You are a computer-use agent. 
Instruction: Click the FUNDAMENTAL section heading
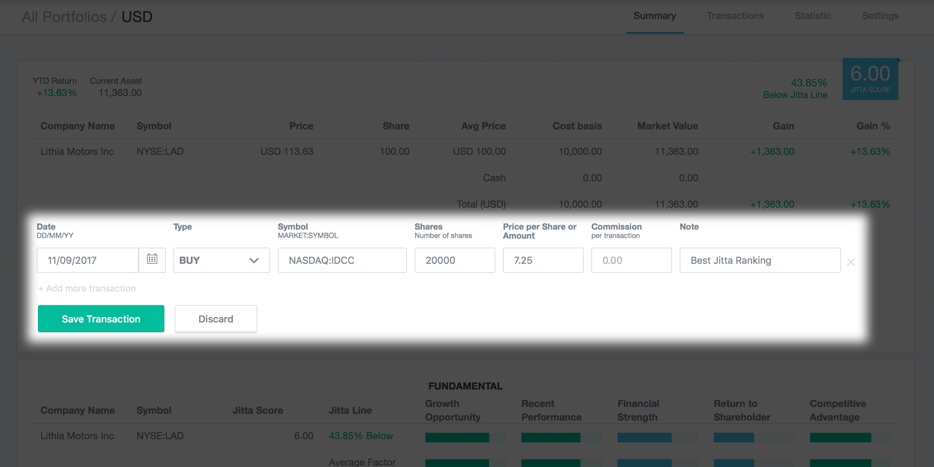point(465,386)
